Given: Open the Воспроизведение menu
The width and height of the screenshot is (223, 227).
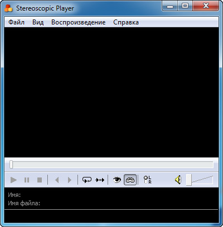Looking at the screenshot, I should (x=79, y=22).
